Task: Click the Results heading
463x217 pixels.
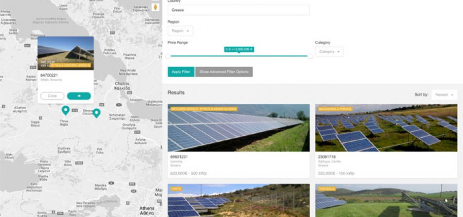Action: [x=176, y=93]
